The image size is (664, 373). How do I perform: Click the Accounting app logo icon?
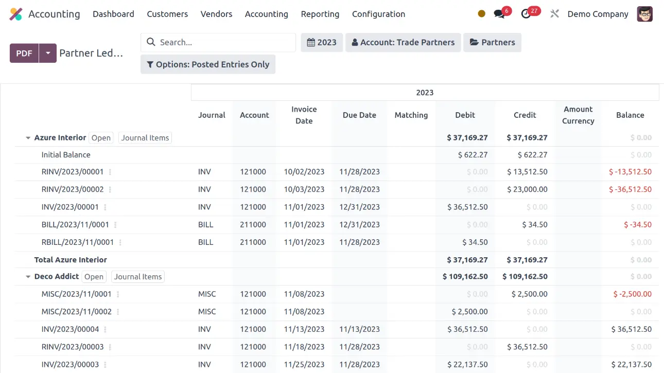16,14
